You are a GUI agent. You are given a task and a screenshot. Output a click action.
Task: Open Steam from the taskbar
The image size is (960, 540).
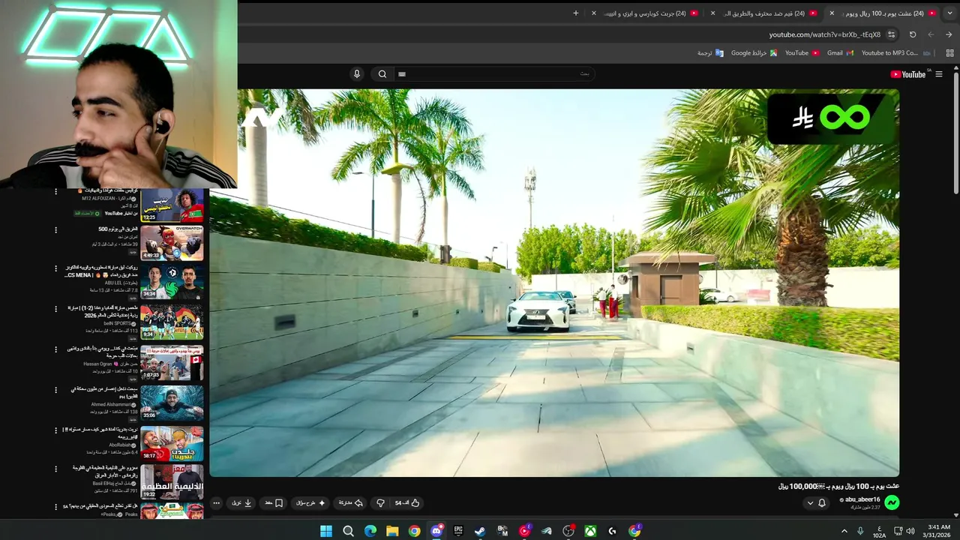point(480,531)
